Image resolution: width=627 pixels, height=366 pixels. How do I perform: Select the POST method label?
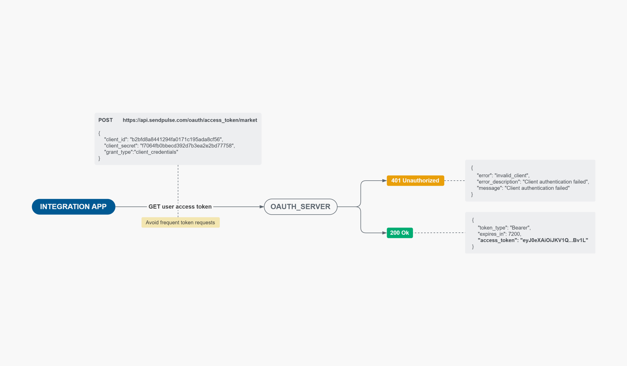[105, 120]
